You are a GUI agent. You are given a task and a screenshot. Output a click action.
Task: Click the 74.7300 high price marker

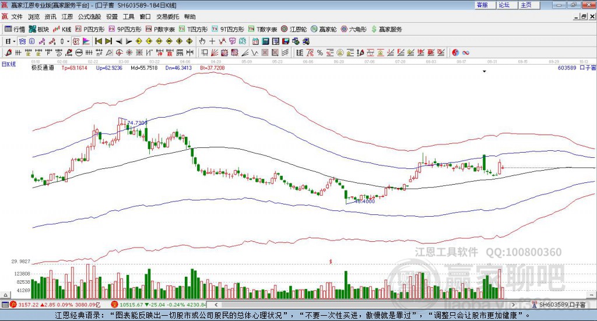(x=138, y=123)
